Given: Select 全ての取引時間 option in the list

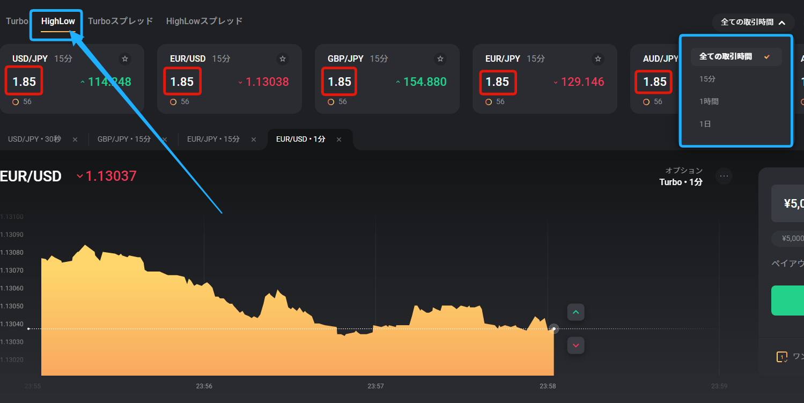Looking at the screenshot, I should click(x=736, y=56).
